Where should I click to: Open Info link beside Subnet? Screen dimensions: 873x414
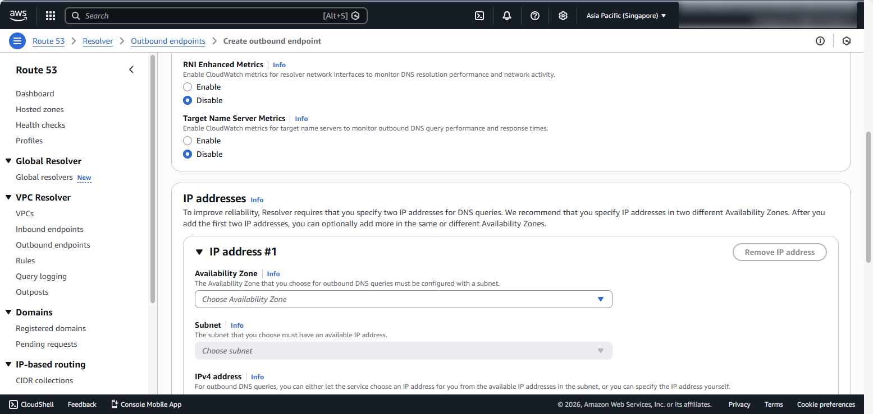237,325
